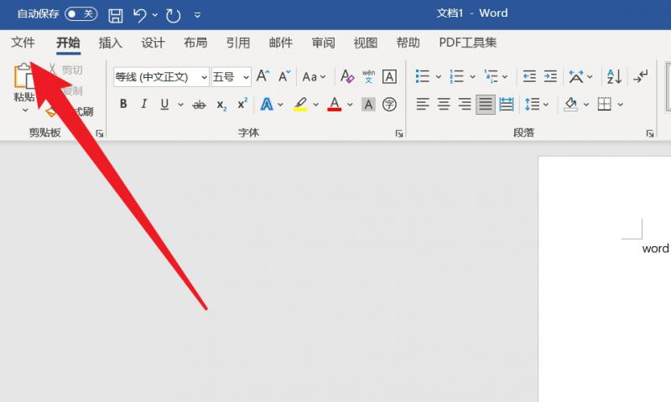Open the 帮助 tab
This screenshot has width=671, height=402.
[x=408, y=43]
